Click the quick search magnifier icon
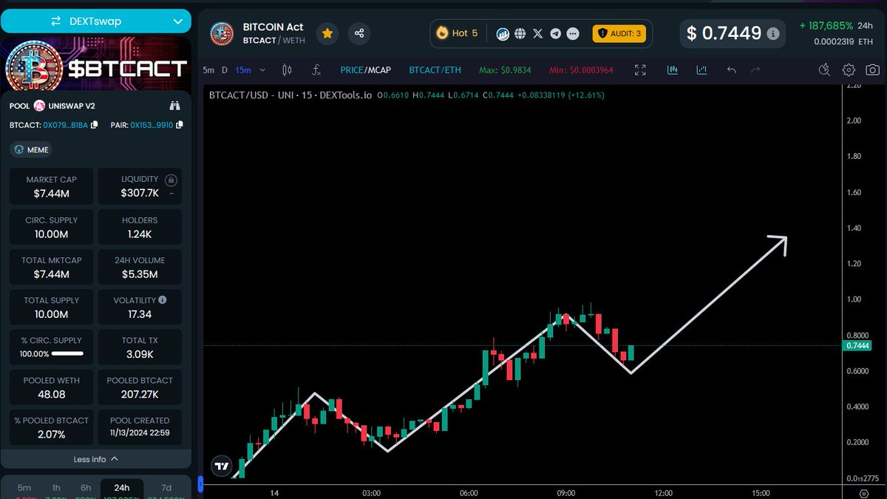 tap(825, 70)
